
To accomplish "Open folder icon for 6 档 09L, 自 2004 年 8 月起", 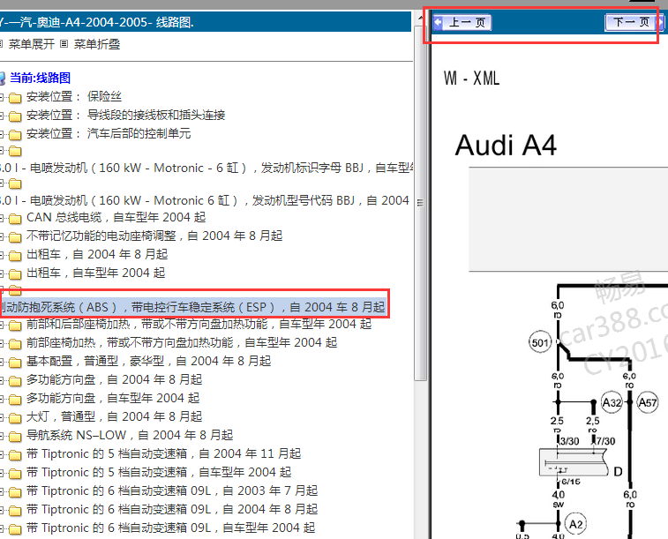I will [15, 511].
